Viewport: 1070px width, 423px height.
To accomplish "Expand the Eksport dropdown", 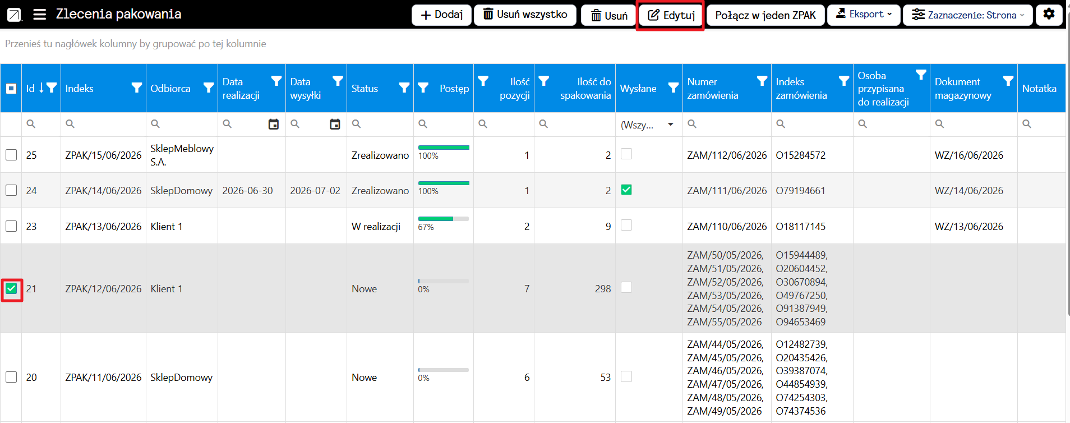I will tap(864, 15).
